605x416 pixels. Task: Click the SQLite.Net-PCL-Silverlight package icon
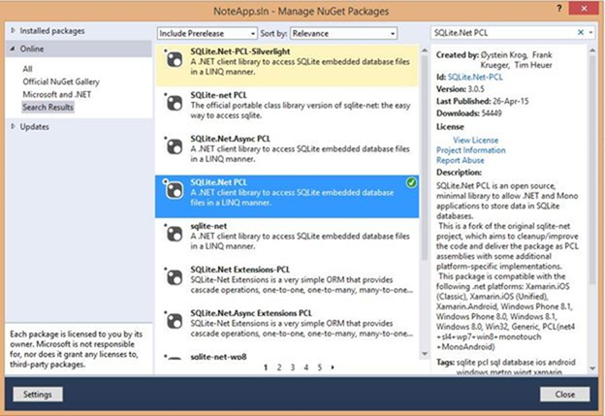point(174,59)
